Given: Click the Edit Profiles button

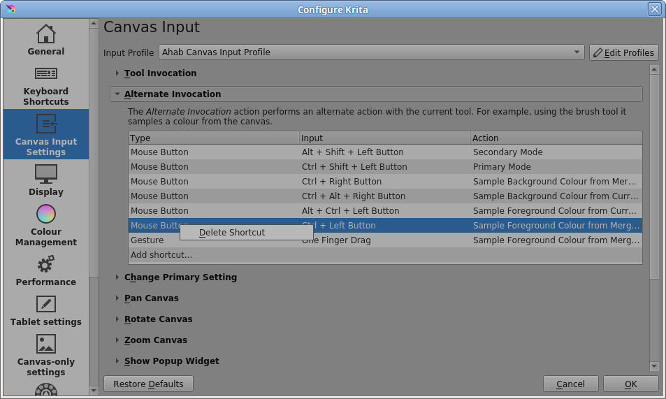Looking at the screenshot, I should [x=623, y=52].
